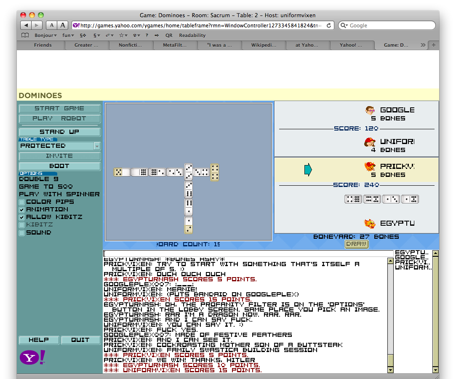Open the bookmarks book icon in the bar
The image size is (456, 379).
pyautogui.click(x=25, y=35)
